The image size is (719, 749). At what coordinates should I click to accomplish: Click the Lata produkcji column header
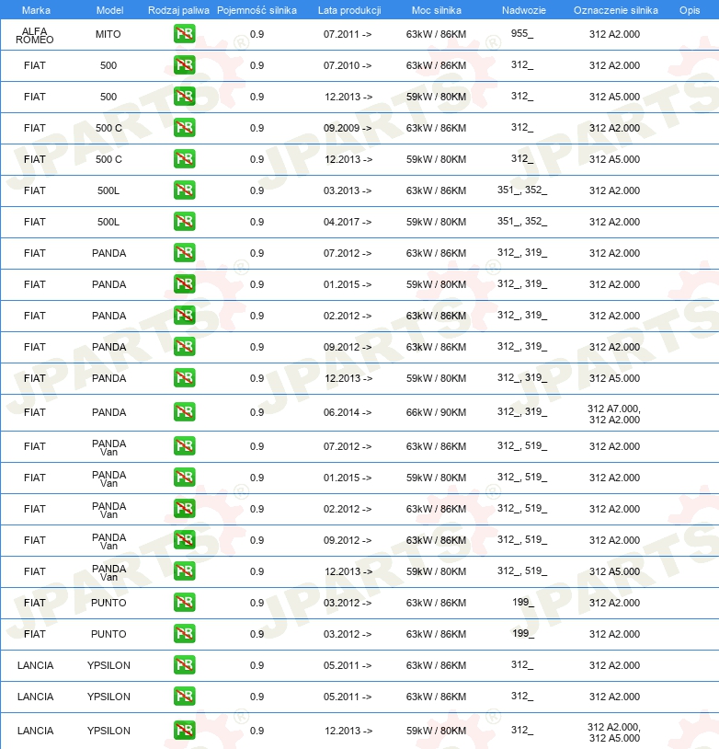[349, 10]
